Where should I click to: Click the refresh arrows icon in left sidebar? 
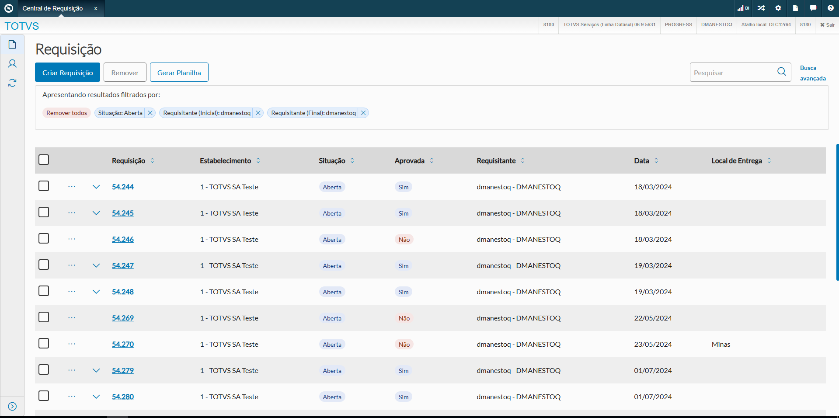[x=12, y=83]
